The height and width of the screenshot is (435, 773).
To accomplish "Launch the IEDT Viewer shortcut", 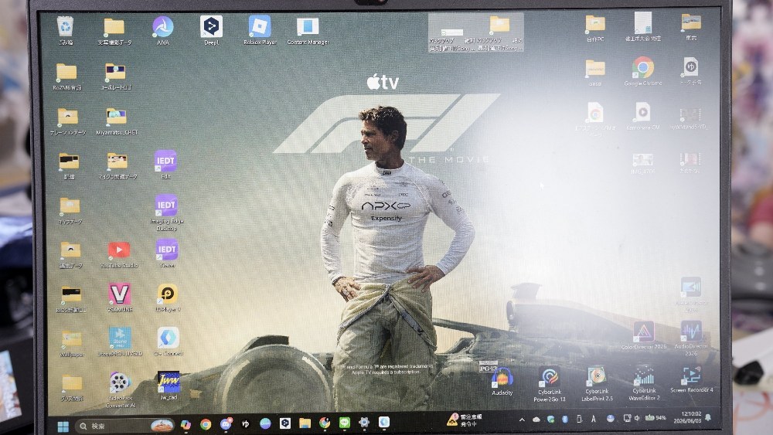I will coord(167,253).
